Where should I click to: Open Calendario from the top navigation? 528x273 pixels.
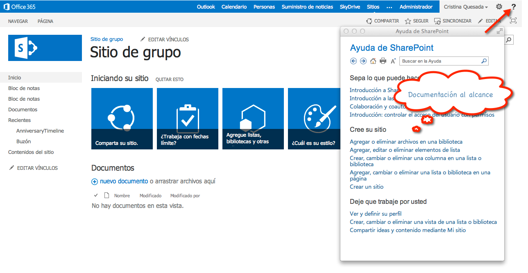(x=233, y=7)
